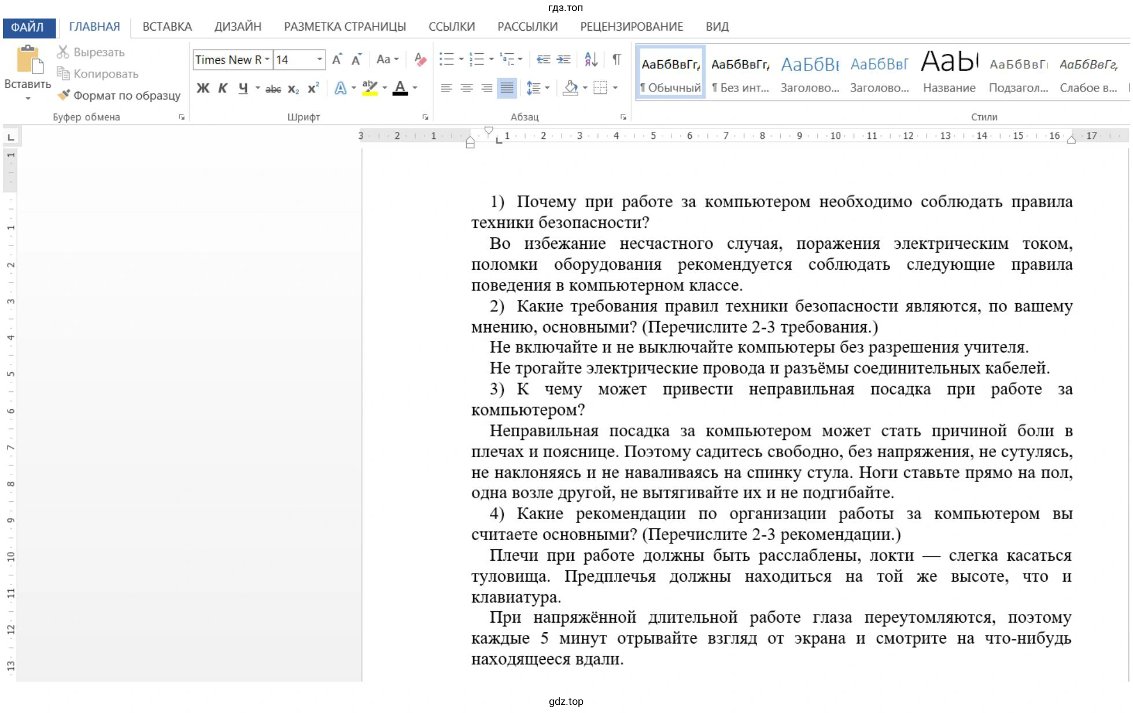The height and width of the screenshot is (713, 1133).
Task: Open font color dropdown arrow
Action: click(x=415, y=88)
